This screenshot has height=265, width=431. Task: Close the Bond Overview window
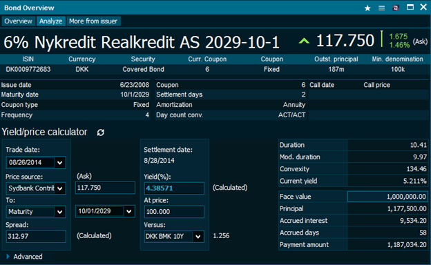423,7
